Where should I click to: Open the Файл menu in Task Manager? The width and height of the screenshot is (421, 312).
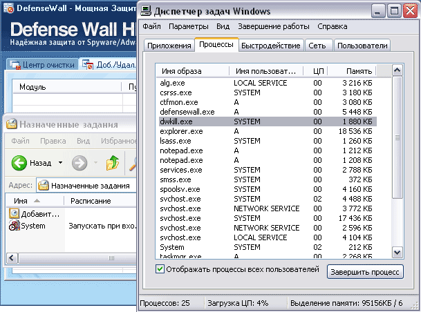[x=151, y=26]
